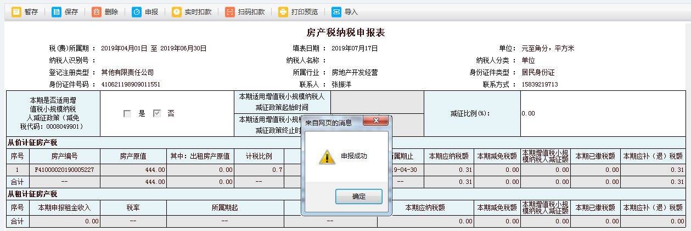Click the 计税比例 cell showing 0.7
The image size is (691, 231).
tap(259, 170)
